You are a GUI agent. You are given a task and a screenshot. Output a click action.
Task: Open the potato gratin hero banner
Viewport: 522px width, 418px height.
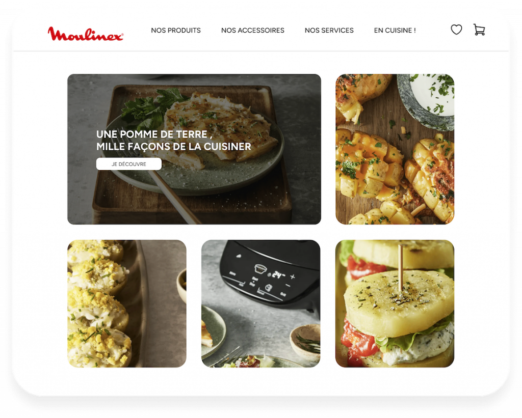pos(194,149)
